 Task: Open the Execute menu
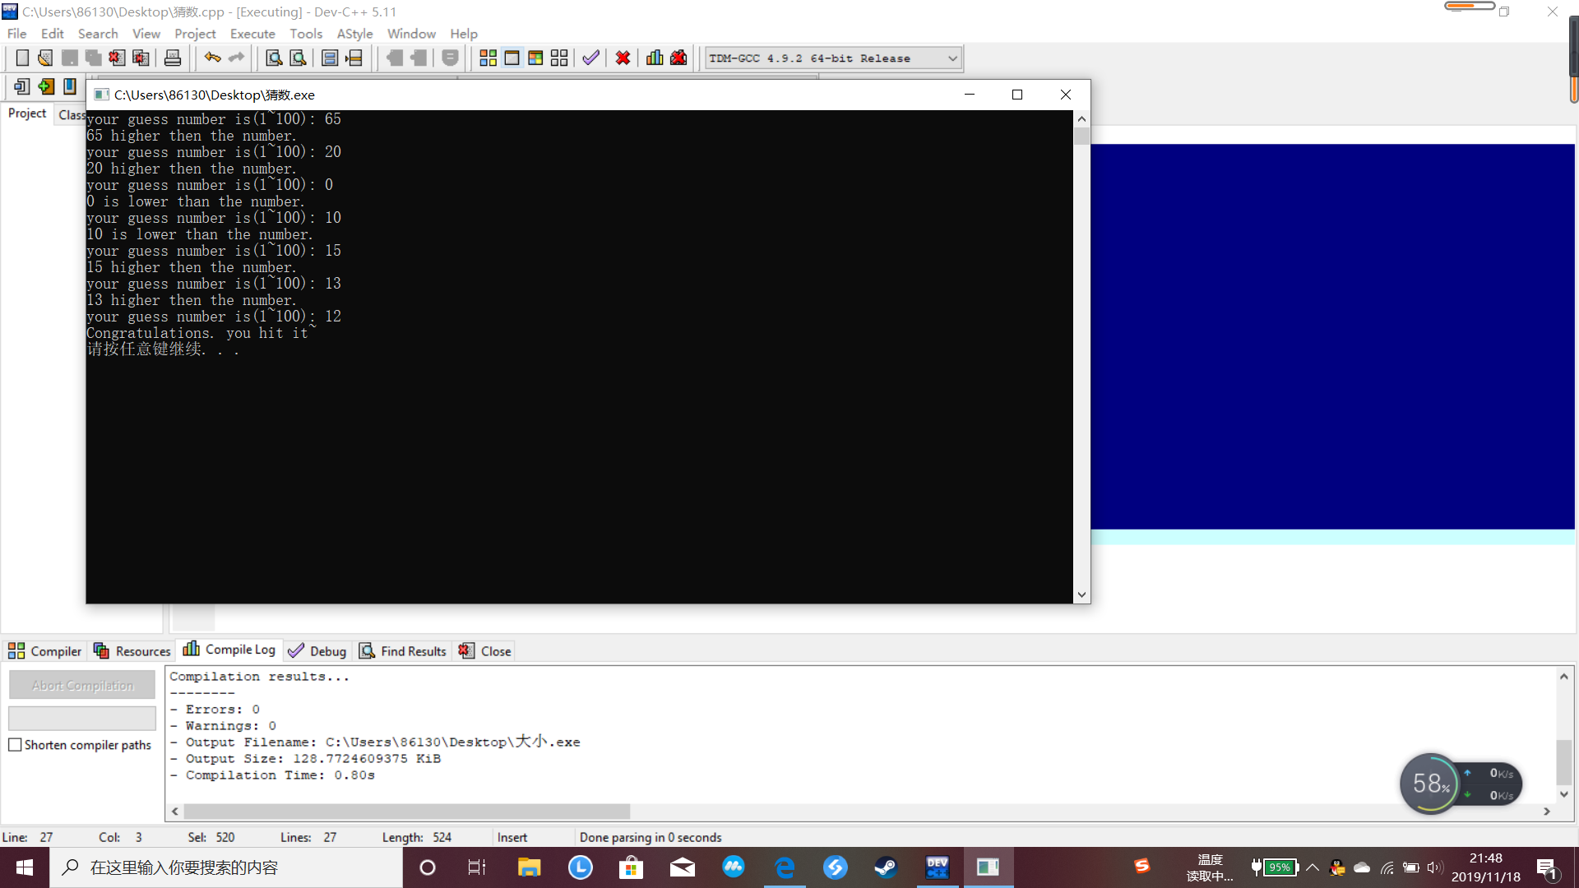(x=252, y=34)
